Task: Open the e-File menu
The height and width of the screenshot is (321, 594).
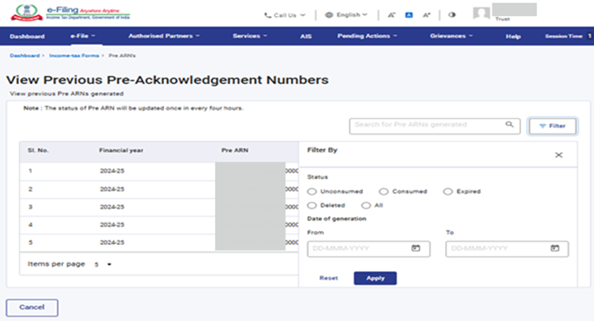Action: [81, 36]
